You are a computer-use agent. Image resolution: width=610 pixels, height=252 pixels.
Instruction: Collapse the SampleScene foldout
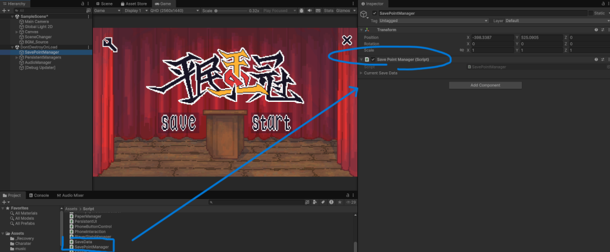coord(13,17)
